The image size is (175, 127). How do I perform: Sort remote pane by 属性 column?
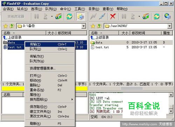[x=167, y=33]
